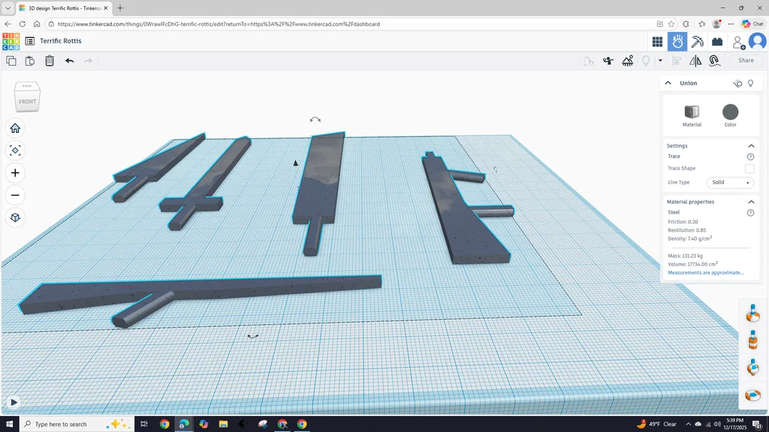
Task: Switch to the Blocks (pickaxe) editor
Action: point(698,42)
